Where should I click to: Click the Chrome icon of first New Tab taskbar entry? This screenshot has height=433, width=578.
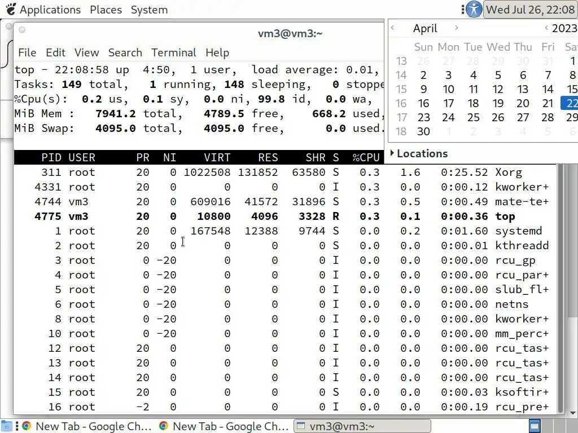27,426
